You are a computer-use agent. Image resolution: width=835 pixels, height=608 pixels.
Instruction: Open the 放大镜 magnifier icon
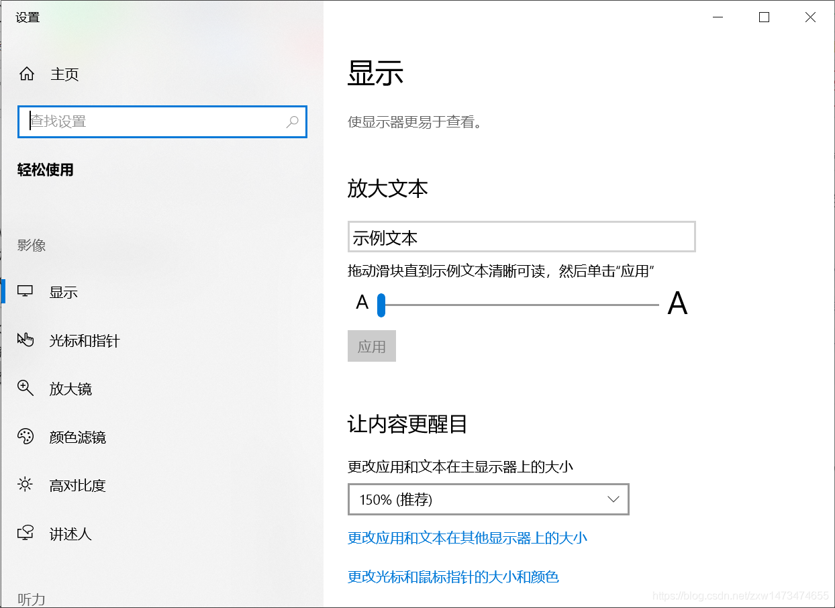(x=26, y=388)
